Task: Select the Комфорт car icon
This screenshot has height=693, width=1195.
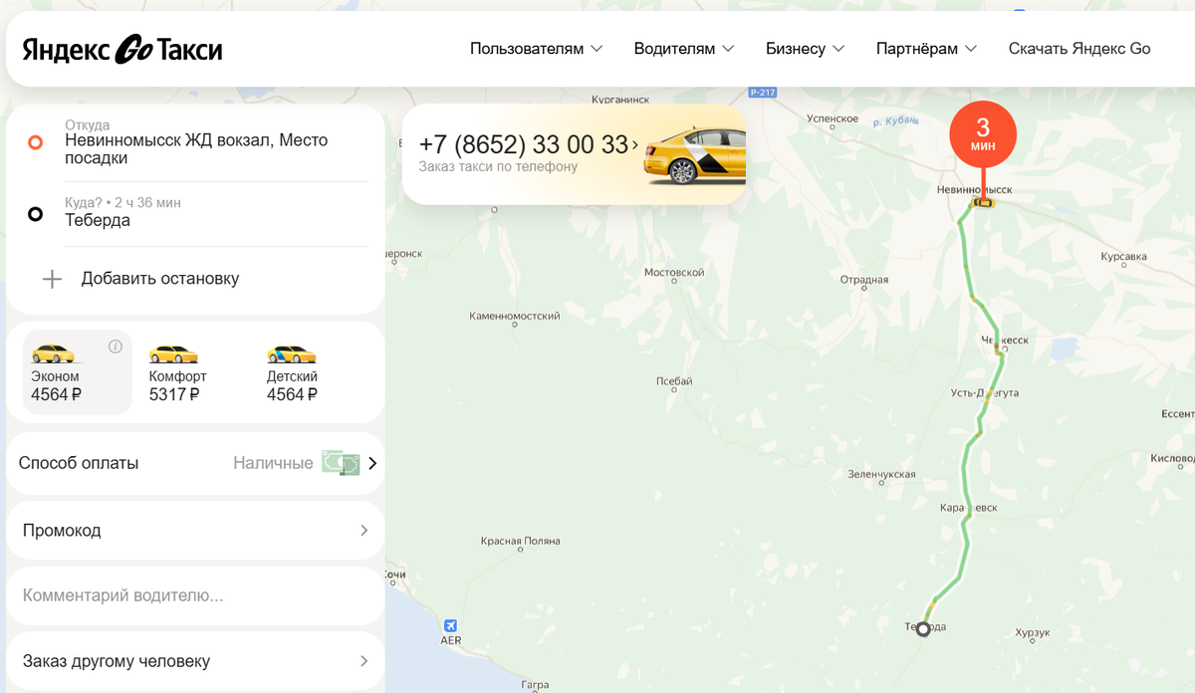Action: coord(172,353)
